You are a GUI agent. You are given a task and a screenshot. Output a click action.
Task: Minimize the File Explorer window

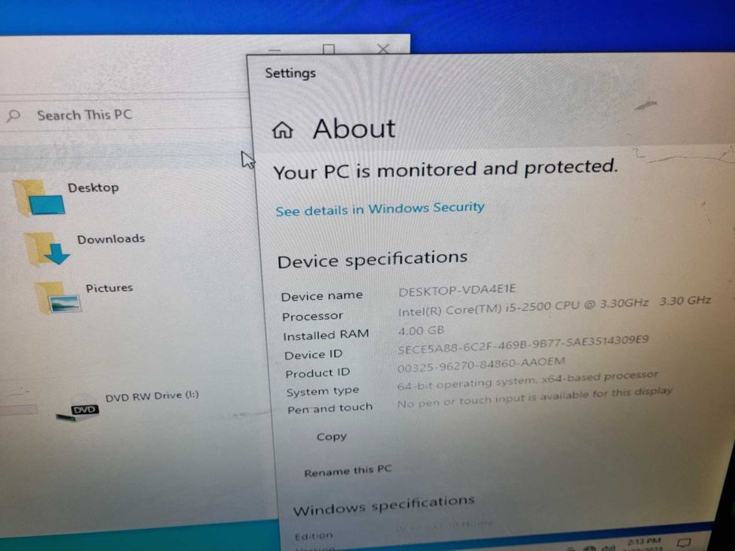tap(275, 49)
